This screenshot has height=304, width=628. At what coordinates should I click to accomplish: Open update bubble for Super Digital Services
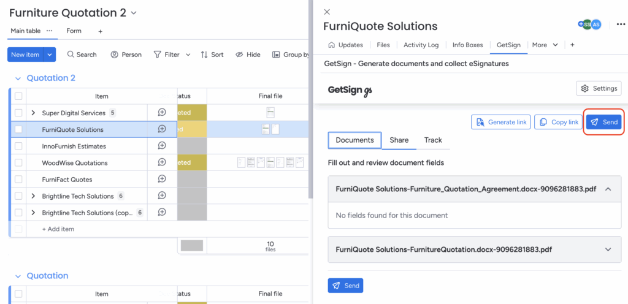point(162,113)
